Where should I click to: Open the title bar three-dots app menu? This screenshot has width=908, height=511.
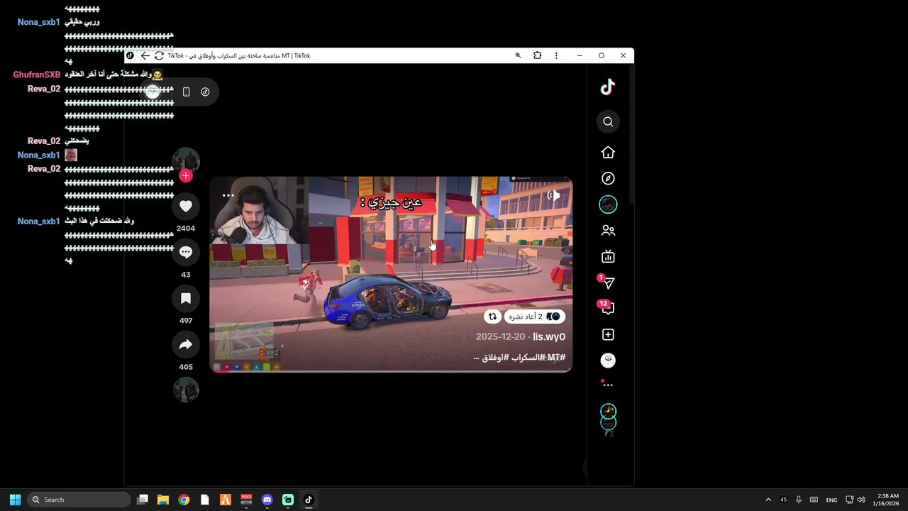(x=556, y=55)
